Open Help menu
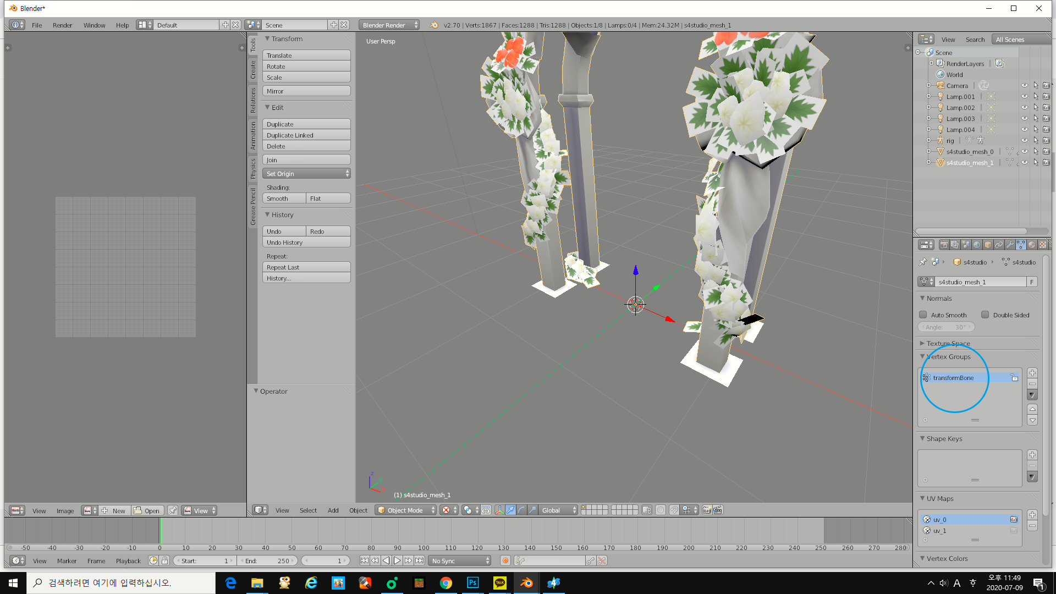The width and height of the screenshot is (1056, 594). point(122,25)
